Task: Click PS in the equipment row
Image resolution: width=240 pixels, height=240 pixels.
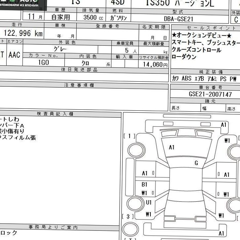Action: click(223, 79)
